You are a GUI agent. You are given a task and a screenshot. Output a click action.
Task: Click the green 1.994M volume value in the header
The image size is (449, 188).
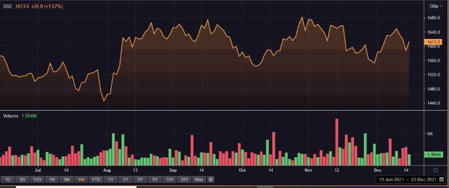(29, 116)
